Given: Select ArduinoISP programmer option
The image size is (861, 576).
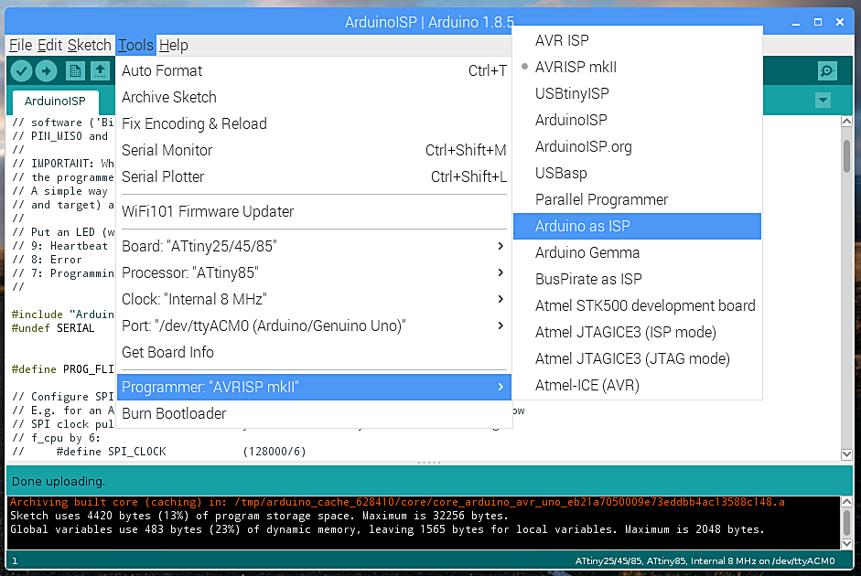Looking at the screenshot, I should click(x=637, y=120).
